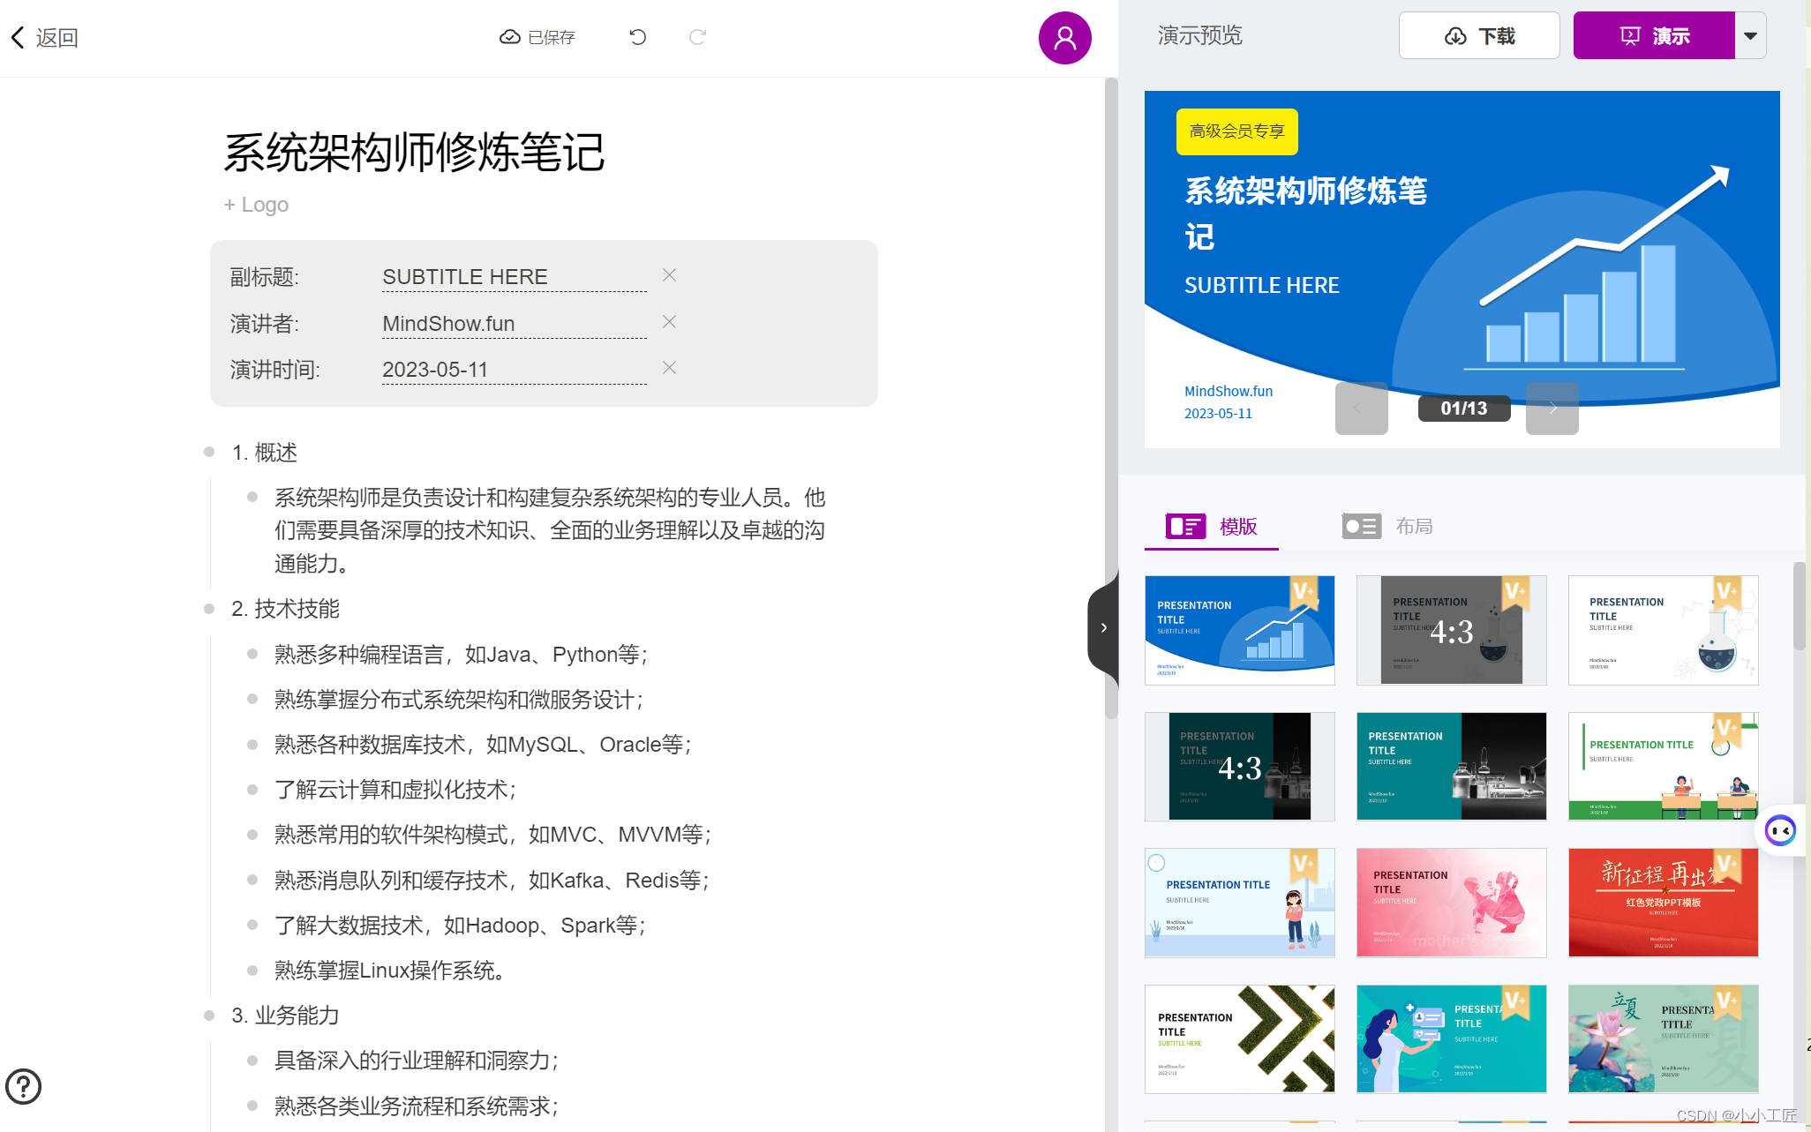Click the redo arrow icon
The height and width of the screenshot is (1132, 1811).
[697, 37]
